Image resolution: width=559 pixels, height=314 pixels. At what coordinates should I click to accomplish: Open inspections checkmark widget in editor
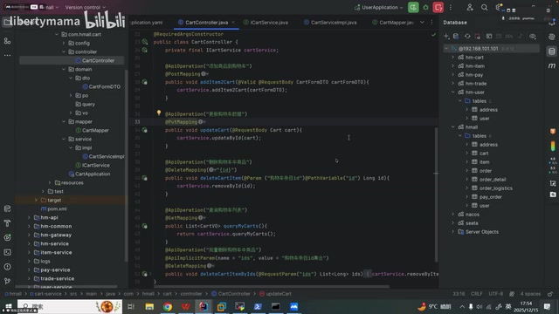[433, 35]
